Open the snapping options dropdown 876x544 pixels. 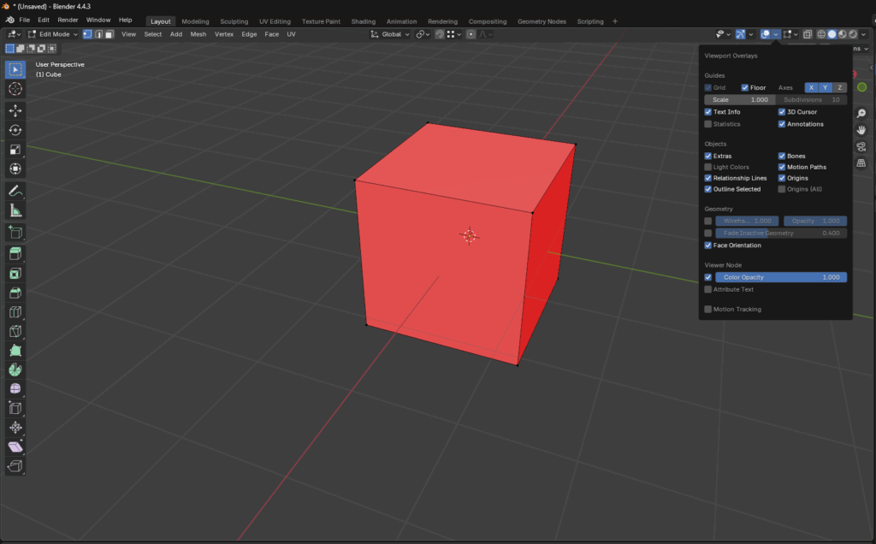454,34
